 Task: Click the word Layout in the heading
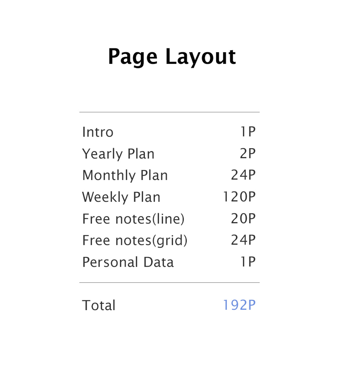coord(200,57)
